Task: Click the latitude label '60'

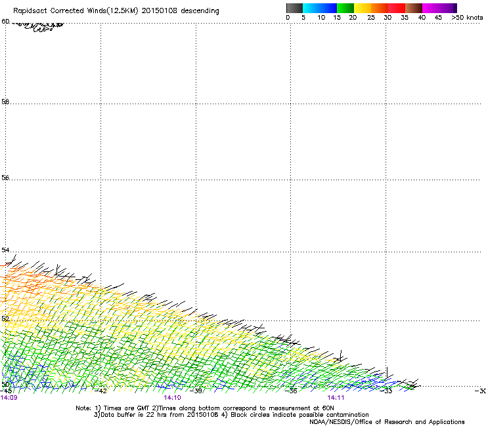Action: (5, 22)
